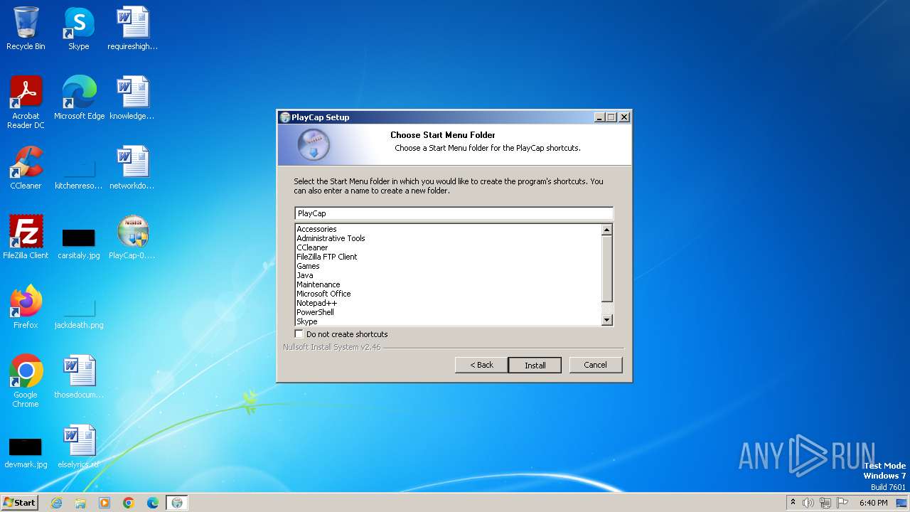910x512 pixels.
Task: Select Accessories in the folder list
Action: pyautogui.click(x=316, y=229)
